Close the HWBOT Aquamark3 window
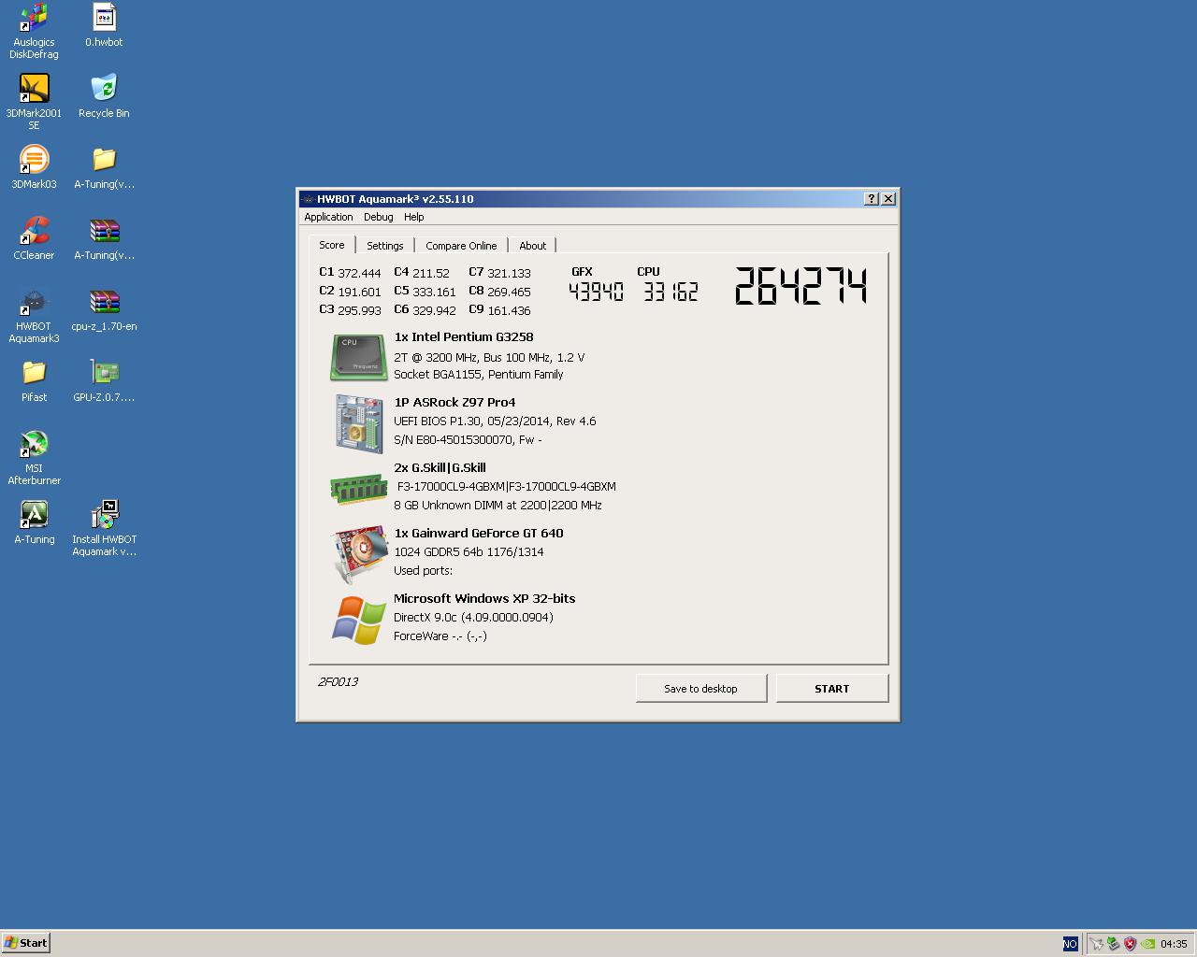 [x=888, y=199]
